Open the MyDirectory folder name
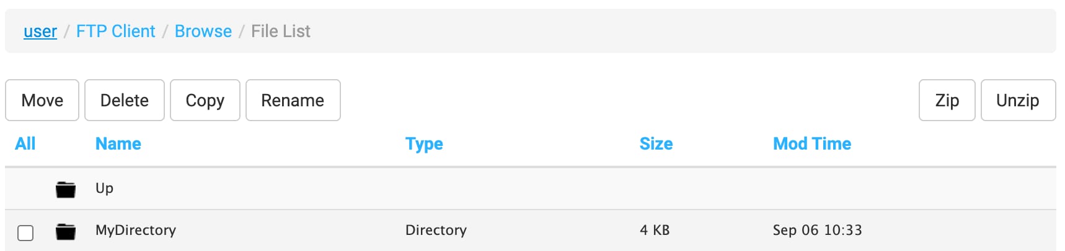The width and height of the screenshot is (1065, 251). tap(136, 231)
